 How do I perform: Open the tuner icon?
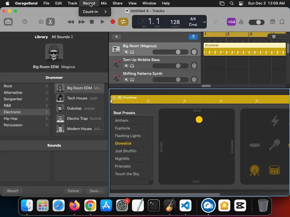tap(215, 22)
